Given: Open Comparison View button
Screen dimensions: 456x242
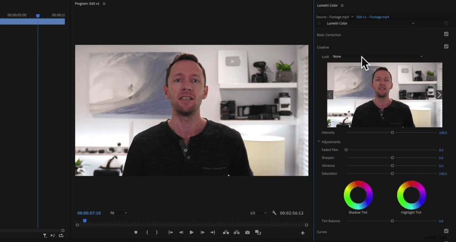Looking at the screenshot, I should pyautogui.click(x=258, y=232).
